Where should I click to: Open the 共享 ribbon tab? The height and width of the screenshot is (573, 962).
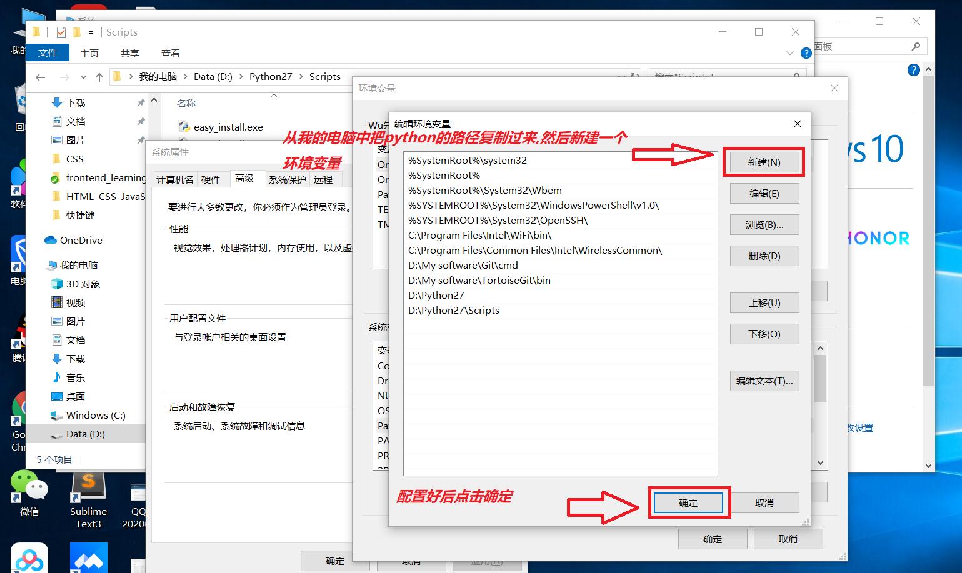[130, 53]
